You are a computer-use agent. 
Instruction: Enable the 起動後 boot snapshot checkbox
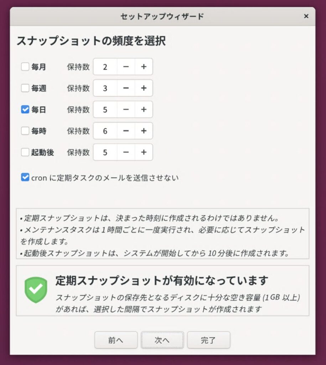(25, 152)
